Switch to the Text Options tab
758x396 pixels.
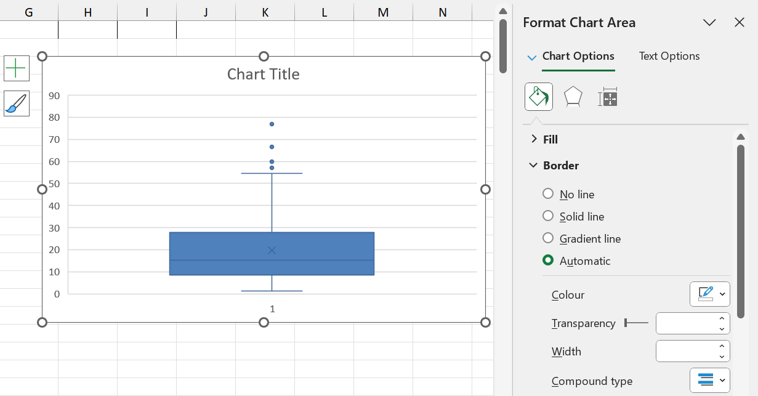click(x=669, y=56)
